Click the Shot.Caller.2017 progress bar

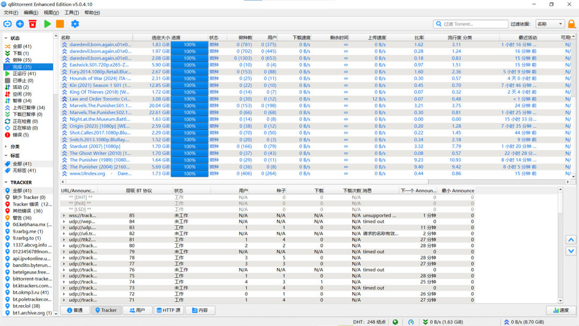coord(189,133)
